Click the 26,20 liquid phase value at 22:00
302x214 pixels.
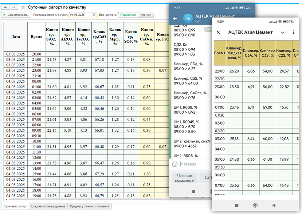[x=234, y=71]
